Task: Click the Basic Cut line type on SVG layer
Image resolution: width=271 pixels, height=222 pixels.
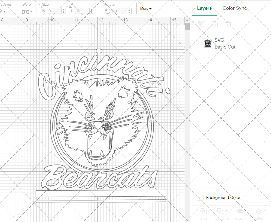Action: [x=225, y=47]
